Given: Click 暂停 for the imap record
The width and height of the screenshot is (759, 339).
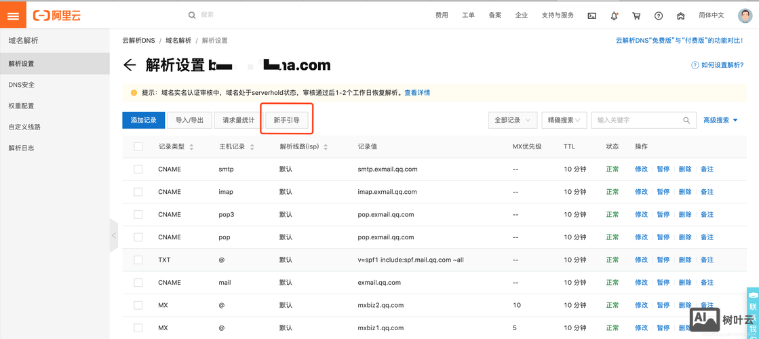Looking at the screenshot, I should (663, 192).
